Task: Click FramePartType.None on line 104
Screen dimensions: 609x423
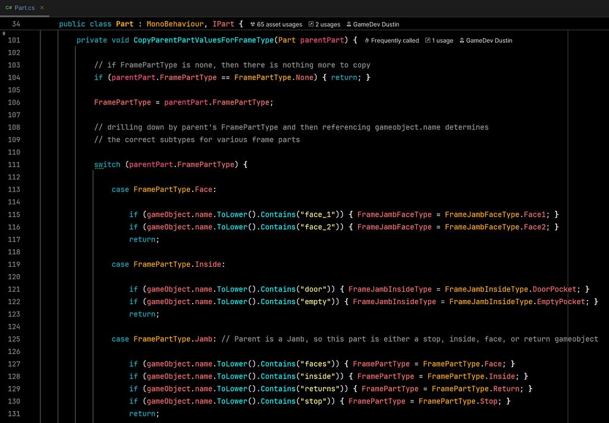Action: coord(274,78)
